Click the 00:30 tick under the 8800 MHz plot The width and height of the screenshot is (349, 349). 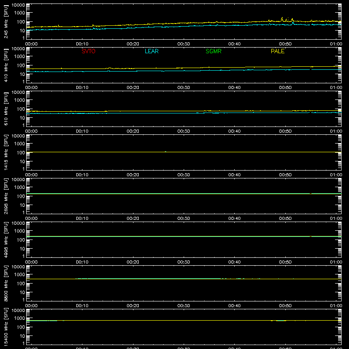[x=184, y=306]
